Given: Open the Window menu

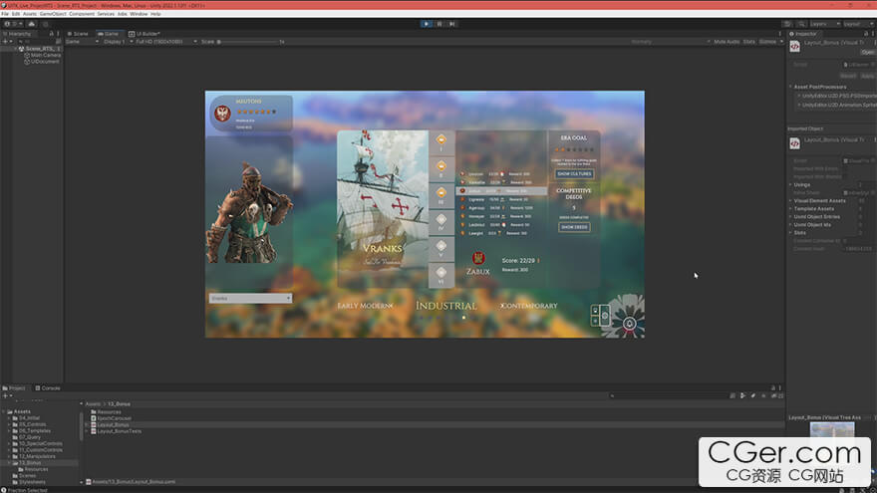Looking at the screenshot, I should click(139, 14).
